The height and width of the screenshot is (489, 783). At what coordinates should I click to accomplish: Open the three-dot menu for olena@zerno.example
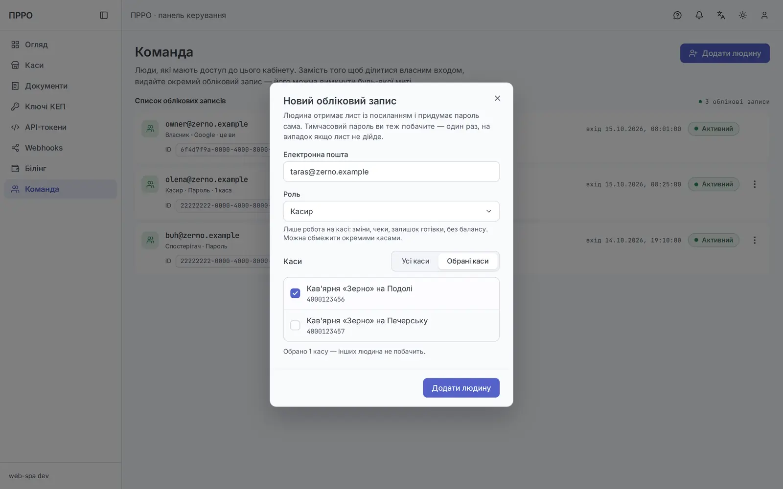click(755, 184)
